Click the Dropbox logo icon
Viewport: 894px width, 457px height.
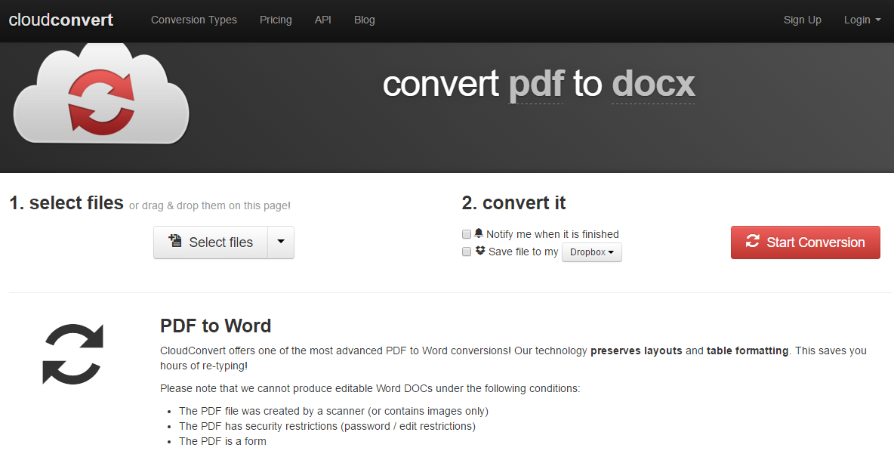pos(480,251)
